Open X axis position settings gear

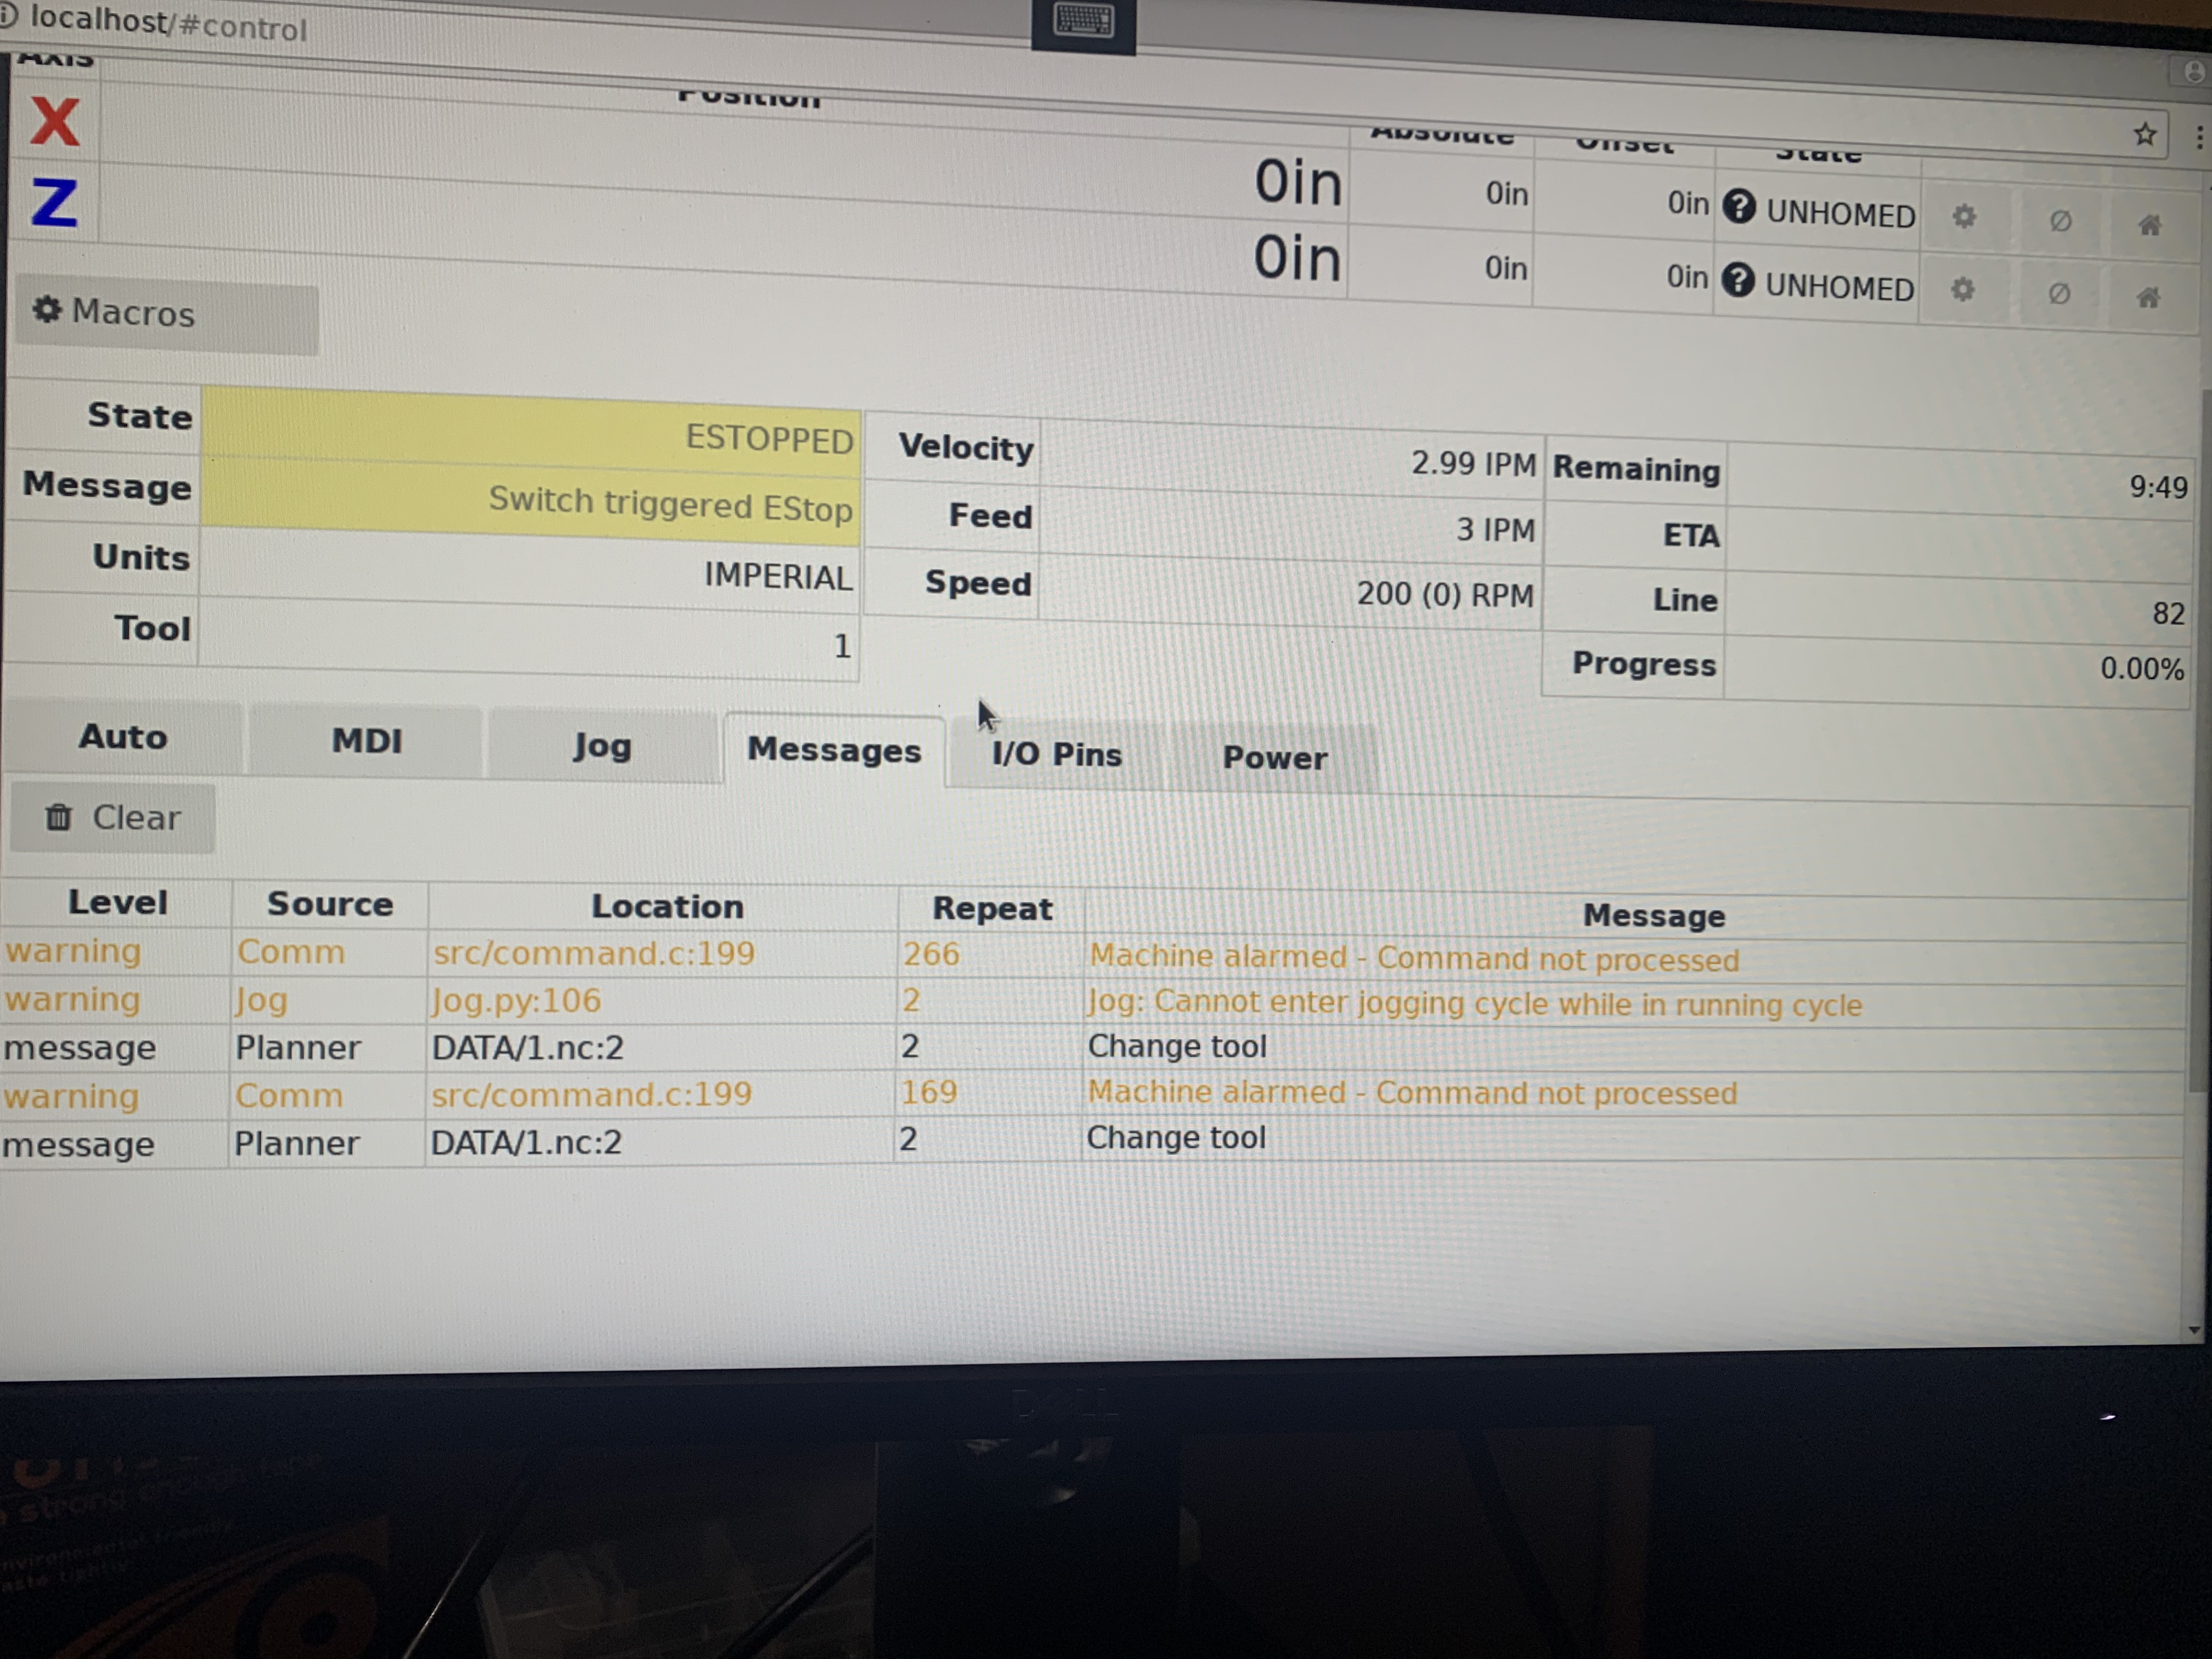coord(1964,216)
